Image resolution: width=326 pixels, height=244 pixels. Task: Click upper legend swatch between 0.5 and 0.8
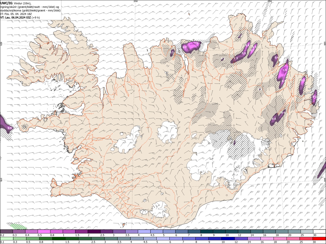44,231
